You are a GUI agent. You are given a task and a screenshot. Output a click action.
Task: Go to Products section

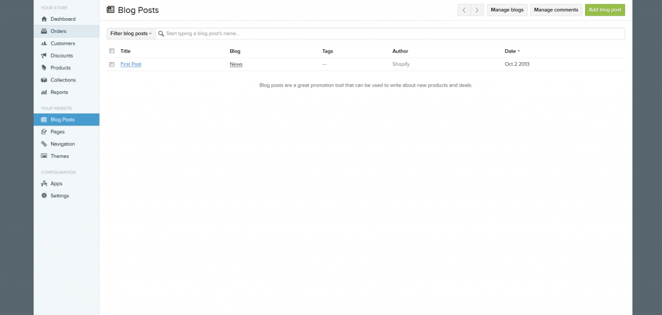click(67, 68)
